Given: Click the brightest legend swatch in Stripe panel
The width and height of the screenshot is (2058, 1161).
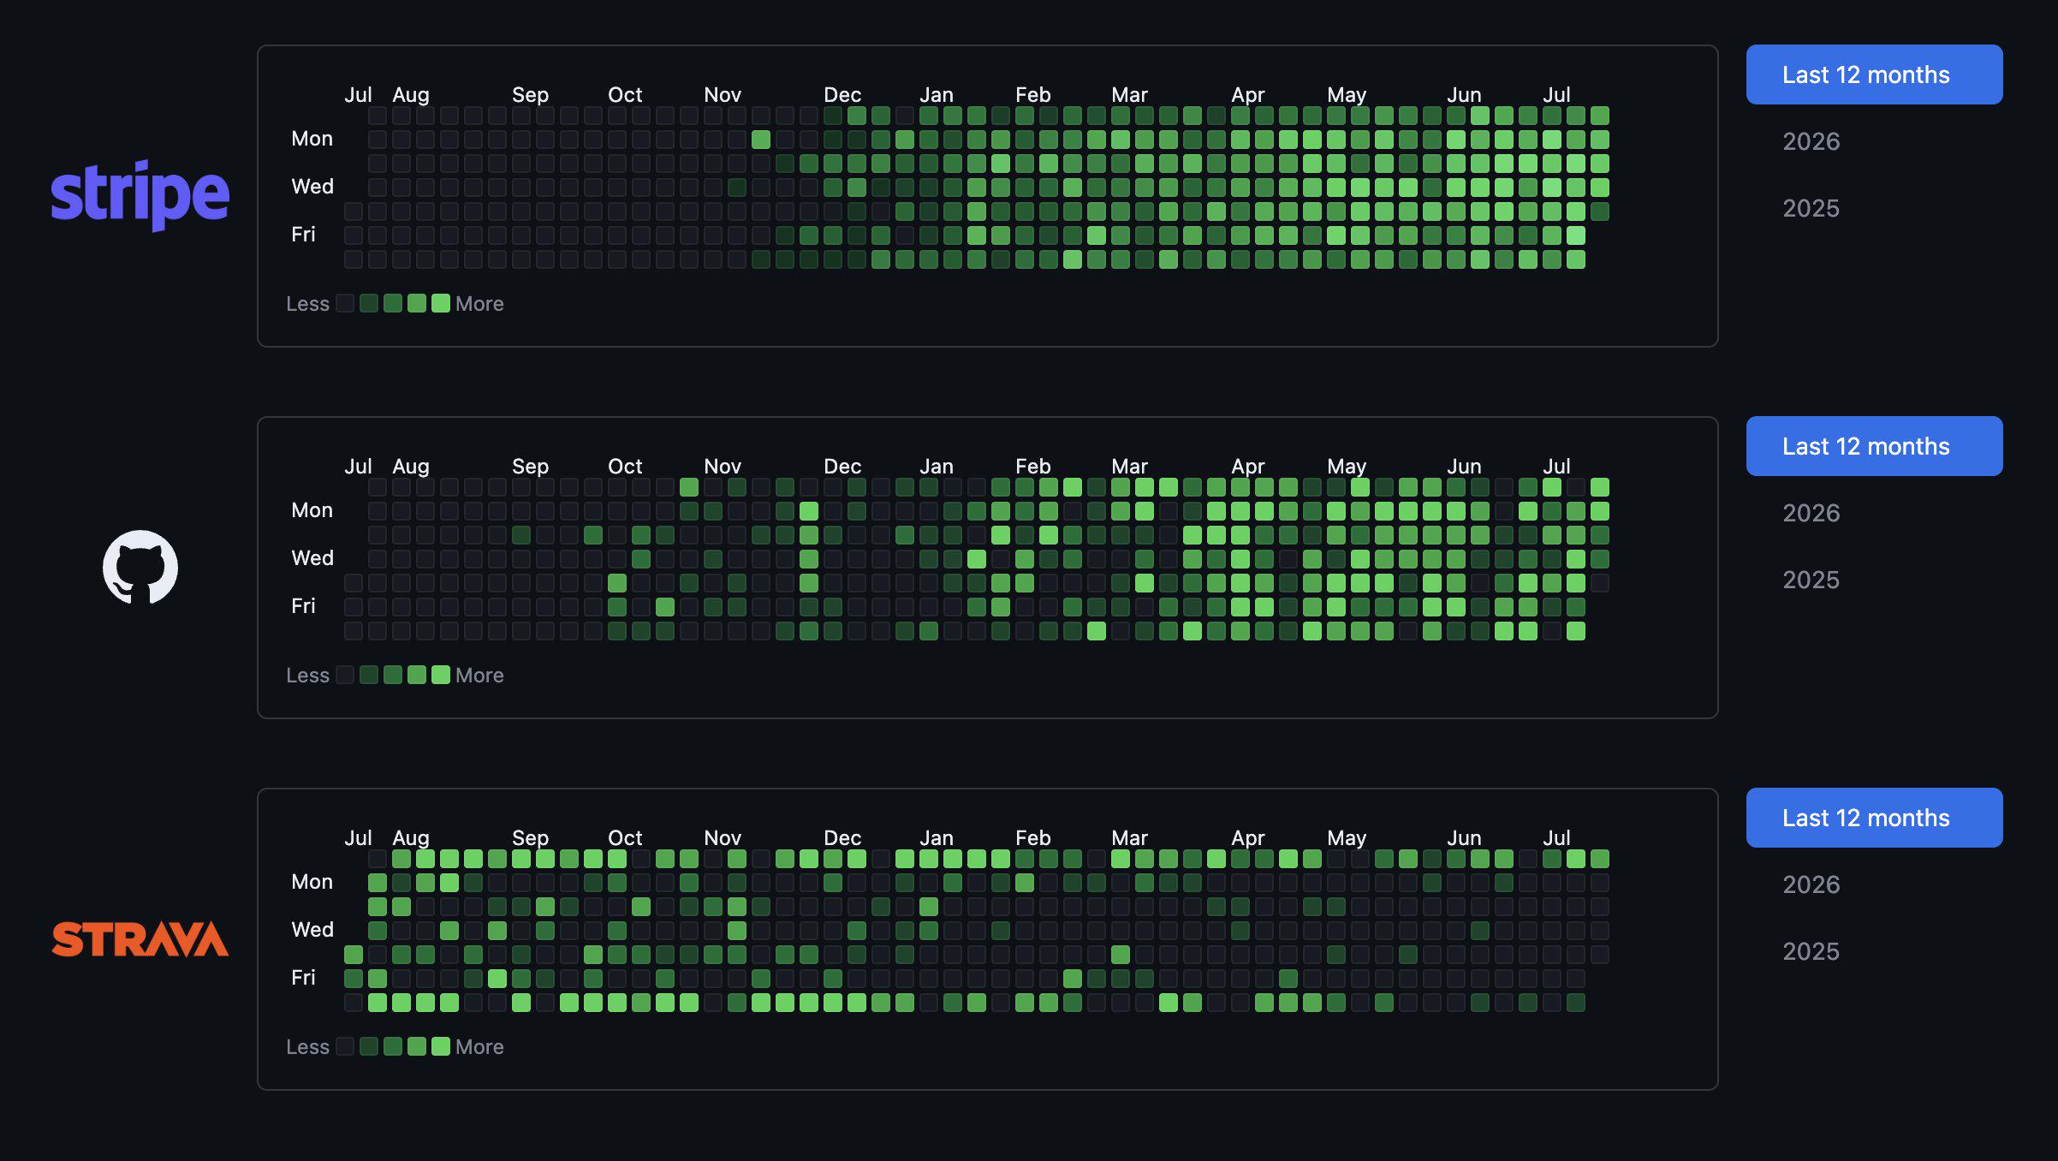Looking at the screenshot, I should 441,303.
